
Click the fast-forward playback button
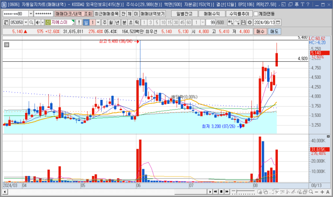pyautogui.click(x=227, y=192)
